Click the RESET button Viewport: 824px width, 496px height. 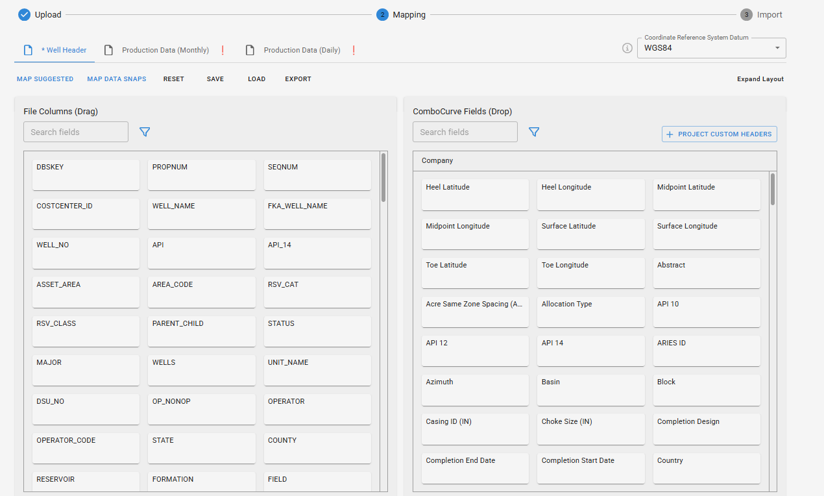(x=174, y=79)
